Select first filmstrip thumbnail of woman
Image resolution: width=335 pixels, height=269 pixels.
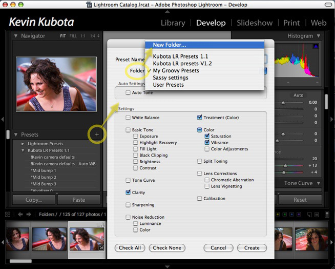tap(17, 239)
